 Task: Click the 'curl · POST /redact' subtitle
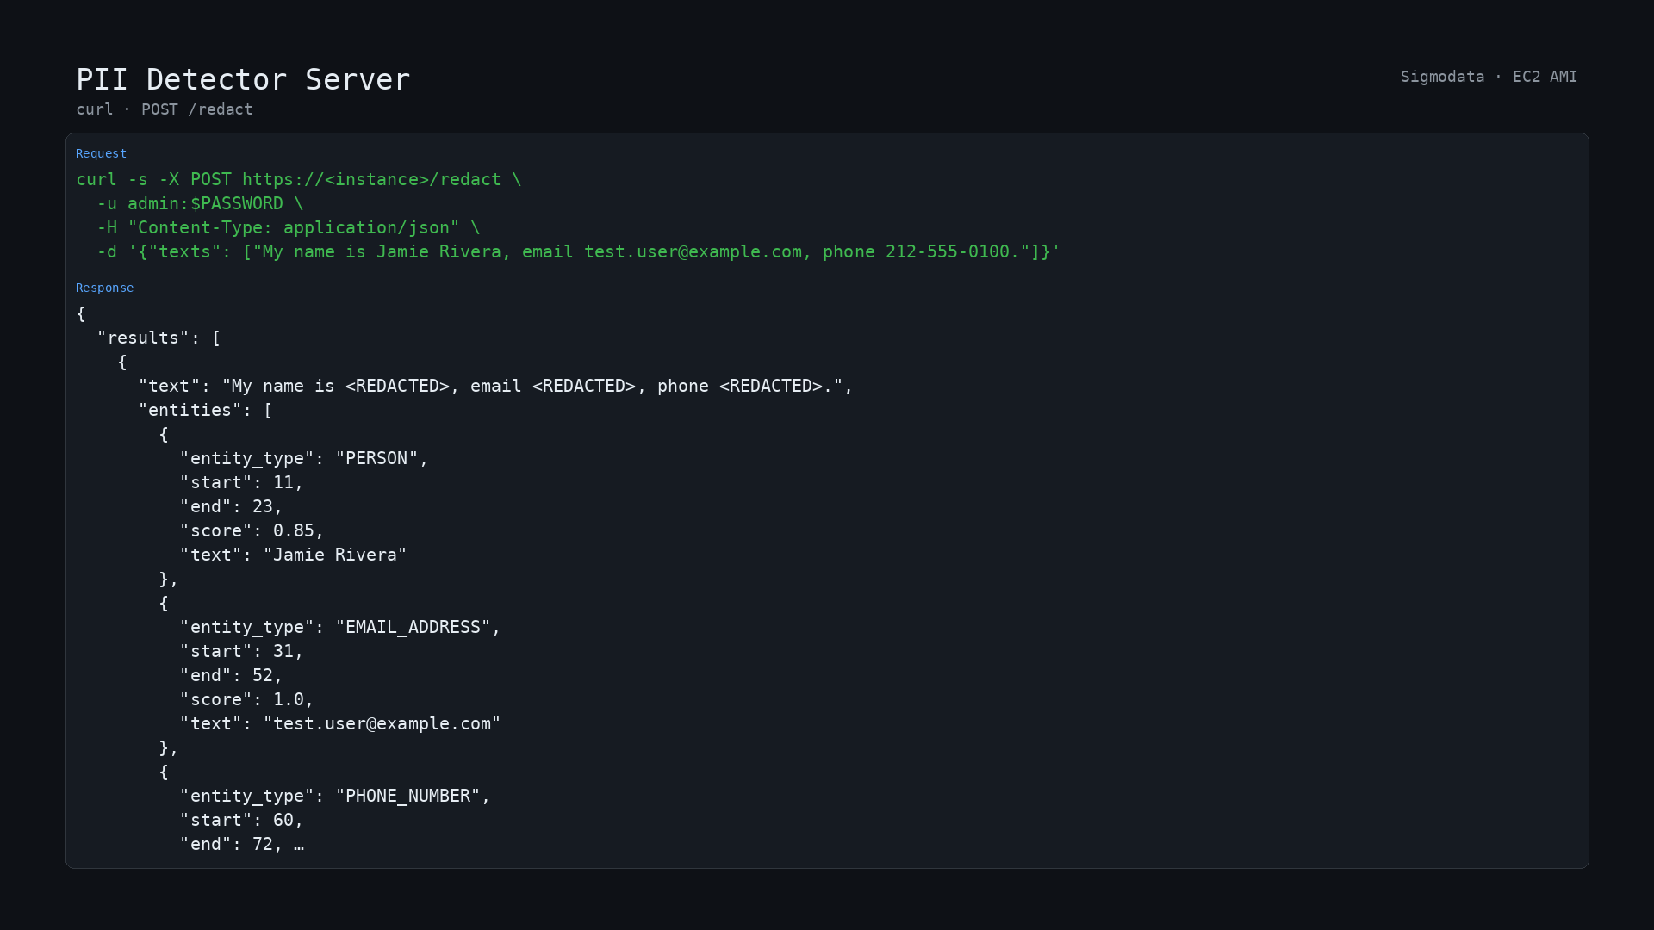(164, 109)
